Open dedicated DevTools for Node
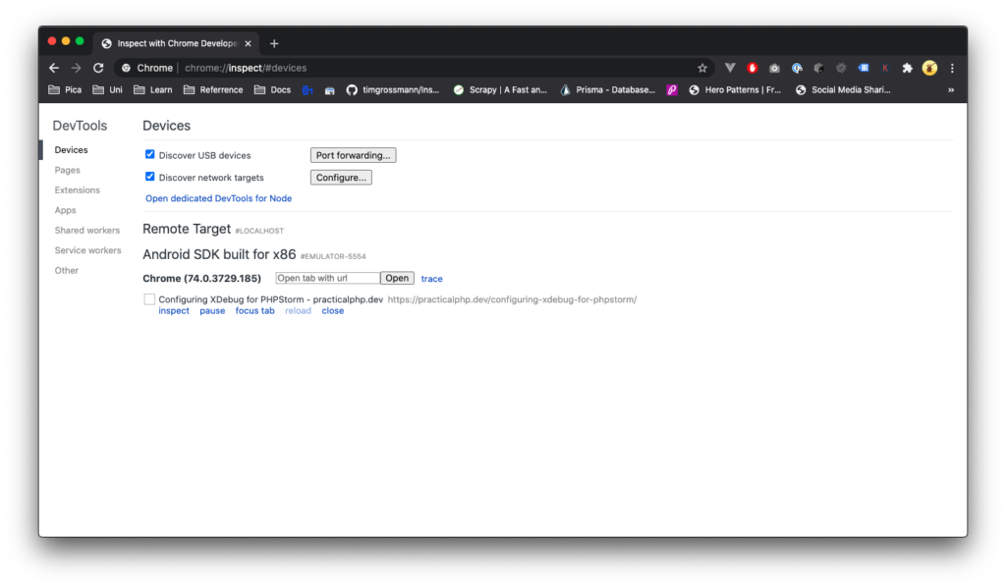The height and width of the screenshot is (588, 1006). (218, 198)
